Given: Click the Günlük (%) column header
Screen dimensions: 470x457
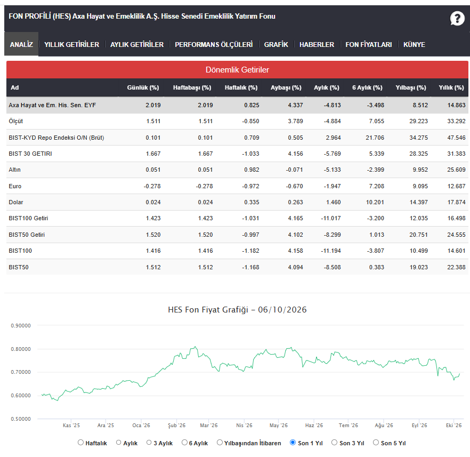Looking at the screenshot, I should (x=143, y=87).
